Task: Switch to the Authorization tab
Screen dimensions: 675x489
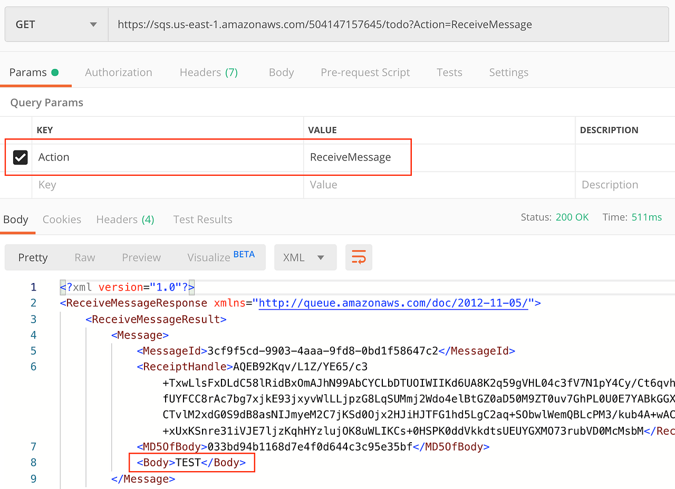Action: point(118,72)
